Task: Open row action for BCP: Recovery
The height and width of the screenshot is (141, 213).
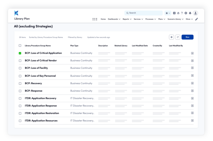Action: point(192,83)
